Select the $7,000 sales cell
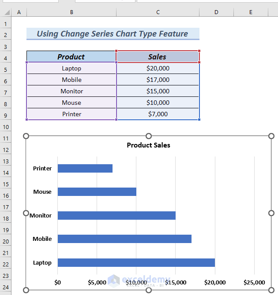The width and height of the screenshot is (278, 295). (x=158, y=114)
